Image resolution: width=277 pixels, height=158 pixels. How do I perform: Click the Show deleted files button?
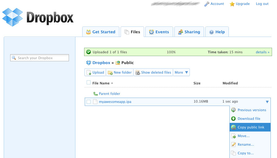point(153,72)
